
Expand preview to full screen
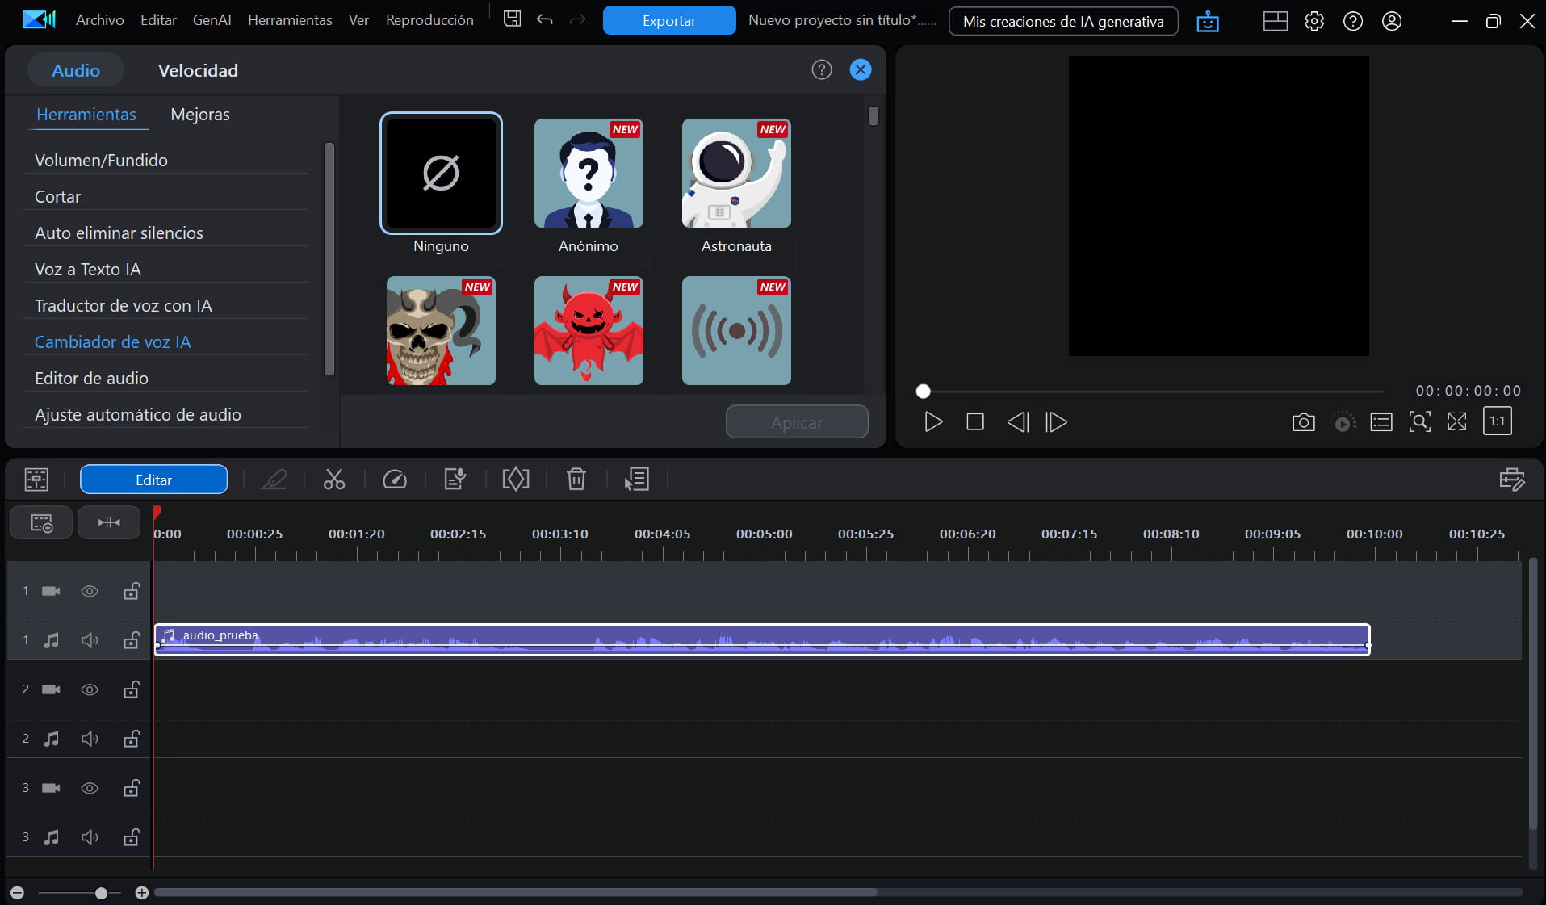pyautogui.click(x=1457, y=421)
